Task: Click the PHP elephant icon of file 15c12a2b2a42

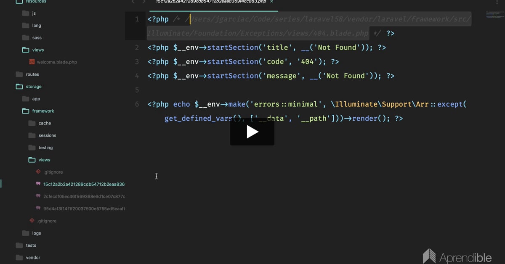Action: (x=38, y=184)
